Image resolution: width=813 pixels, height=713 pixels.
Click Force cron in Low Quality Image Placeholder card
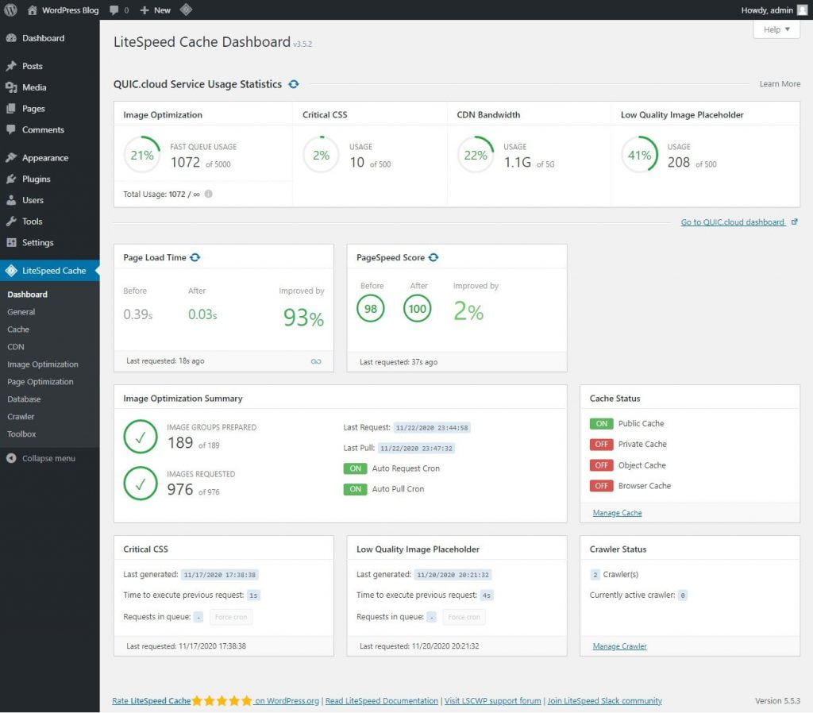click(x=464, y=617)
